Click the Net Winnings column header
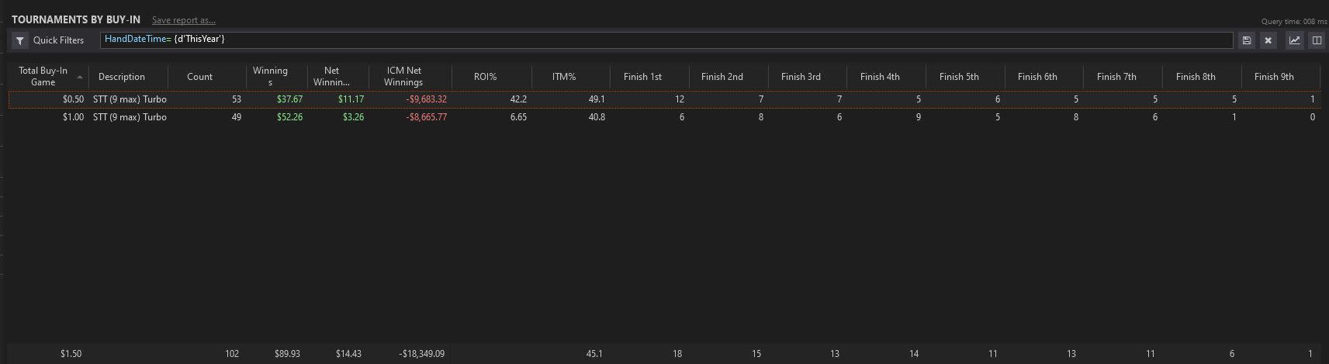The image size is (1329, 364). [x=331, y=77]
